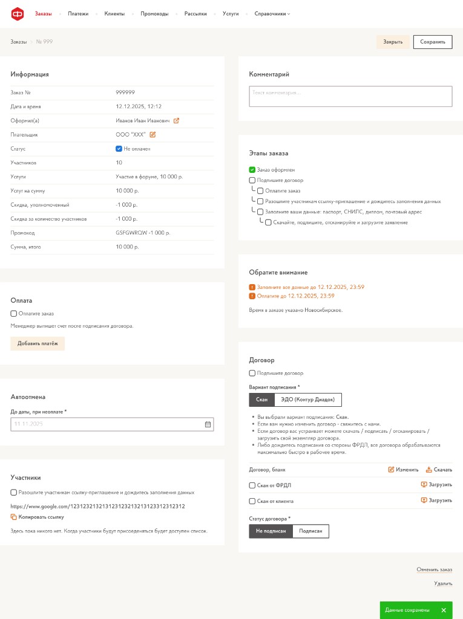Click the Сохранить button

[433, 42]
